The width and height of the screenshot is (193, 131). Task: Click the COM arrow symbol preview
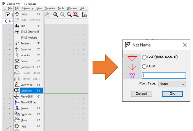point(132,67)
